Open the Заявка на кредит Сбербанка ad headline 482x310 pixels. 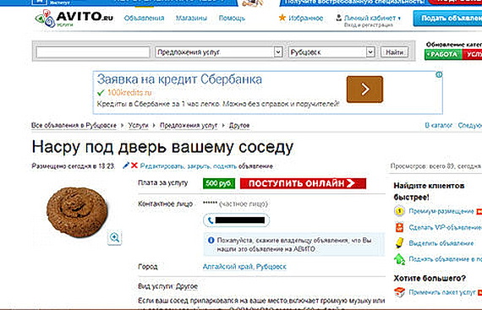click(x=179, y=79)
